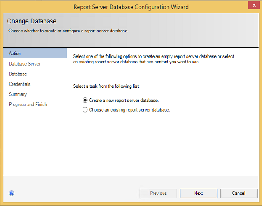The height and width of the screenshot is (206, 262).
Task: Click the 'Choose whether to create or configure' subtitle
Action: coord(68,31)
